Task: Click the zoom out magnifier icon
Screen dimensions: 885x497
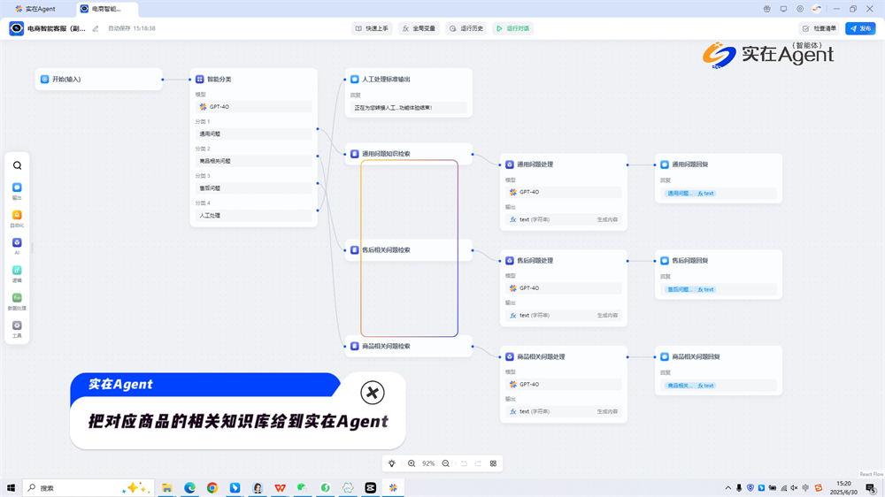Action: tap(446, 463)
